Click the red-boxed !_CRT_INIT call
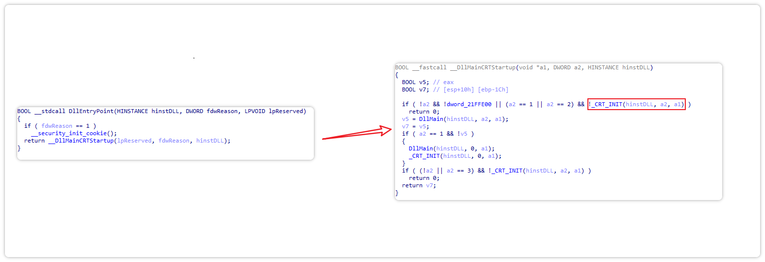The image size is (765, 262). point(636,104)
